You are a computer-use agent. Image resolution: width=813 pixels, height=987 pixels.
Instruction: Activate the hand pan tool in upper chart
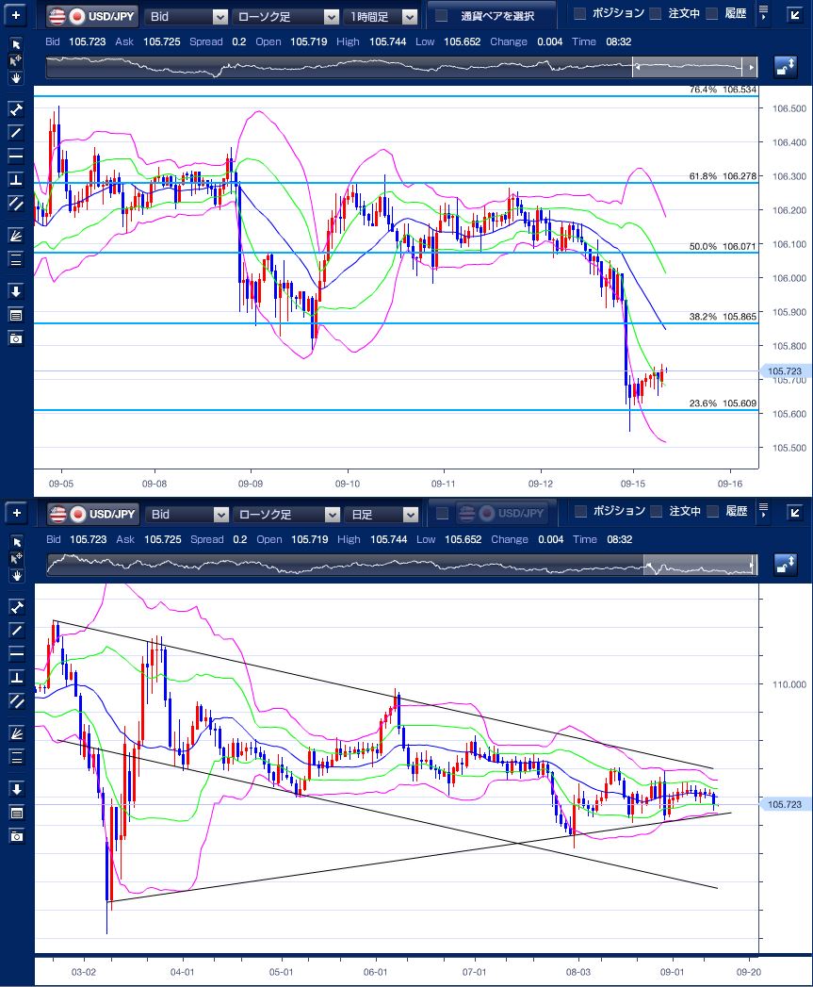point(16,77)
